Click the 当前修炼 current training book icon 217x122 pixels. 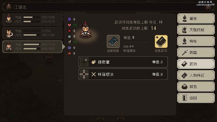pos(113,41)
